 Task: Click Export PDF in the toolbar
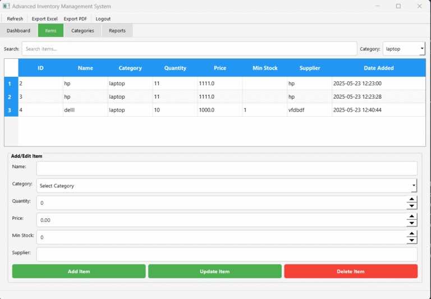[x=75, y=19]
